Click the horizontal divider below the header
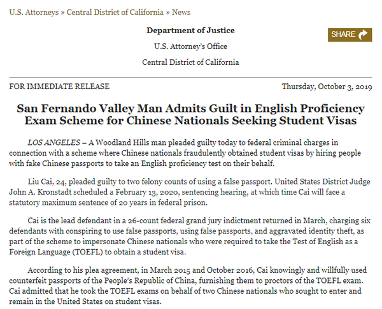The image size is (382, 309). pos(190,78)
